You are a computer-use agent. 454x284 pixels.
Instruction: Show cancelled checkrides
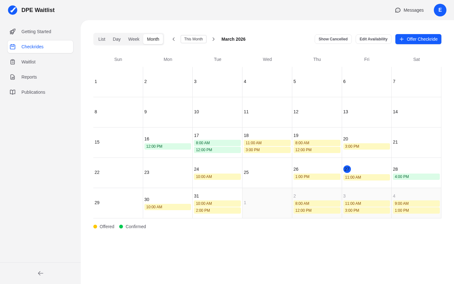333,39
